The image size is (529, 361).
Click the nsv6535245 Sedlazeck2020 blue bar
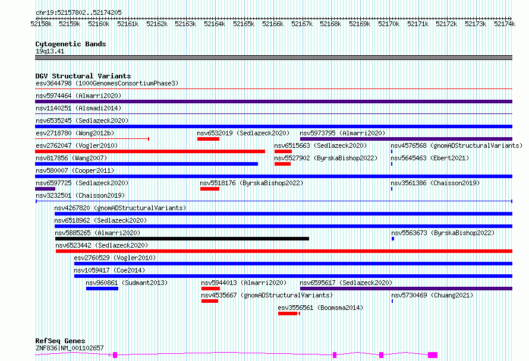click(x=273, y=126)
